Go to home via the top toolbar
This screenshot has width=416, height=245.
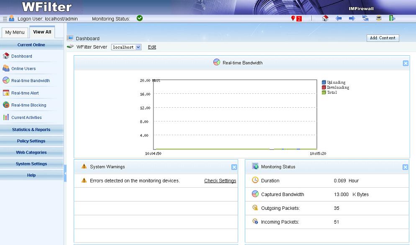coord(325,18)
